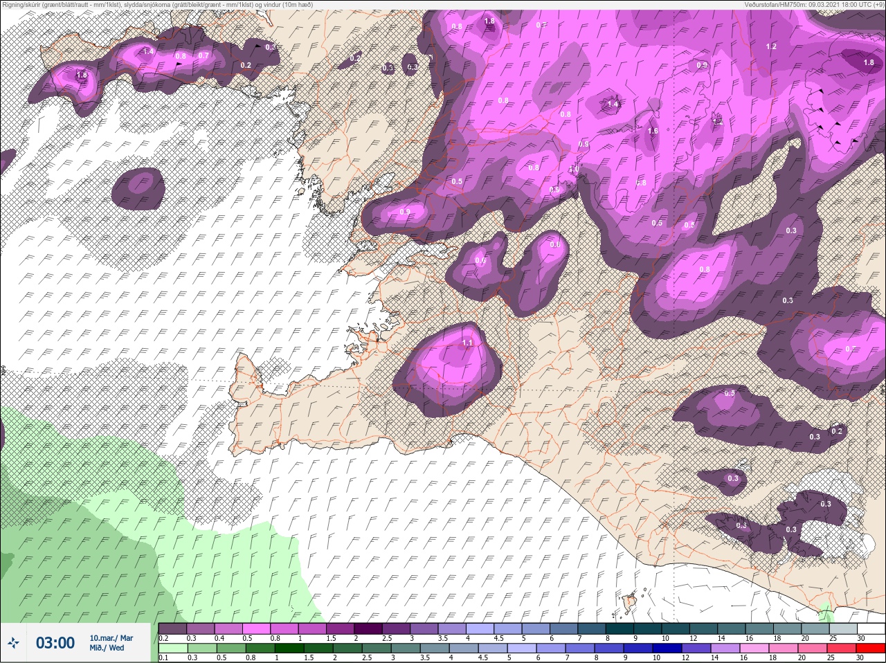Click the Mið./ Wed weekday text

coord(107,648)
